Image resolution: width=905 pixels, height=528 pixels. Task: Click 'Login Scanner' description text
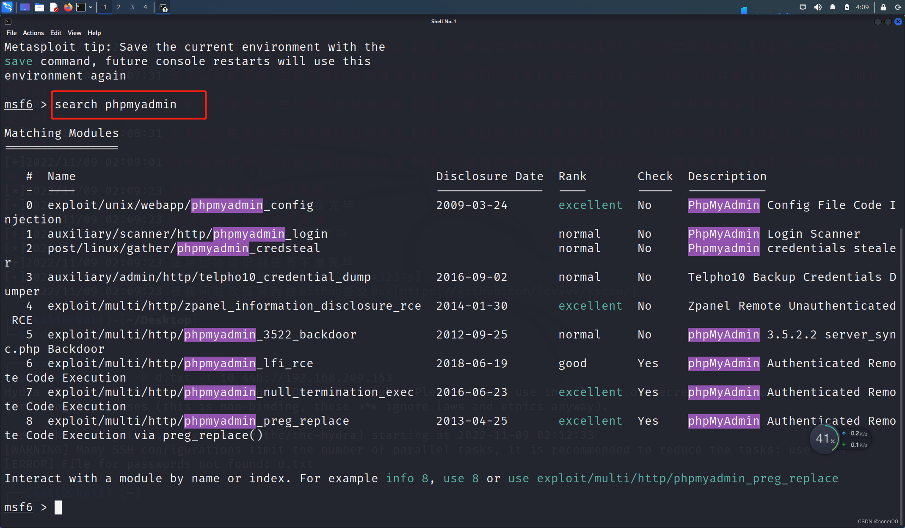pos(814,234)
